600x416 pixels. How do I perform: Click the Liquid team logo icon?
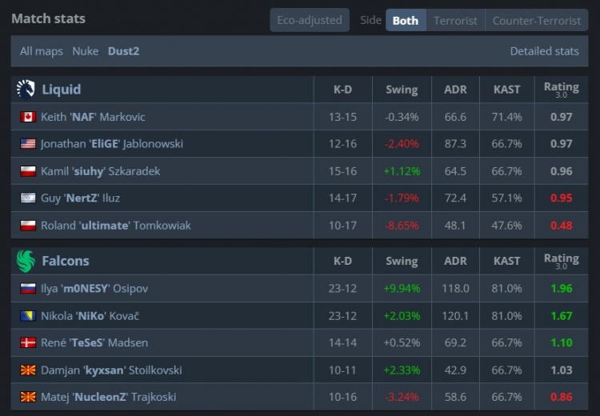pyautogui.click(x=26, y=90)
